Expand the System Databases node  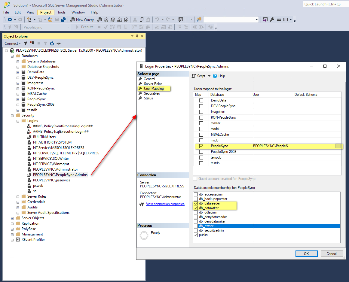18,62
